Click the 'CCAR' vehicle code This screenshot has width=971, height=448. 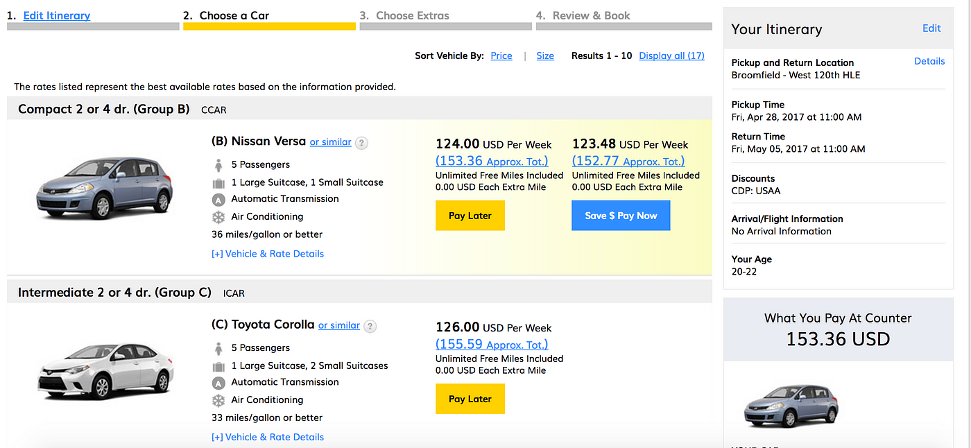pyautogui.click(x=214, y=110)
